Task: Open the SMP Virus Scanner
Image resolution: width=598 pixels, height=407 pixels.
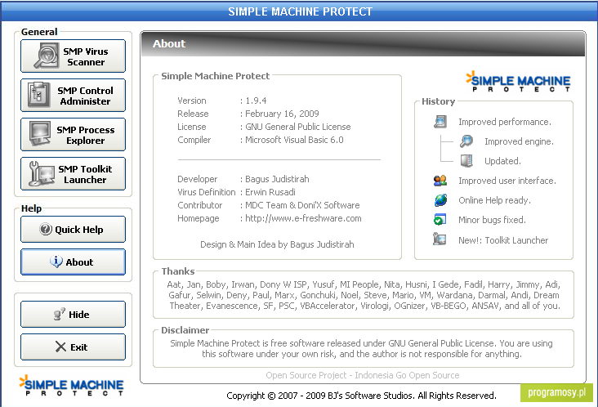Action: pyautogui.click(x=73, y=56)
